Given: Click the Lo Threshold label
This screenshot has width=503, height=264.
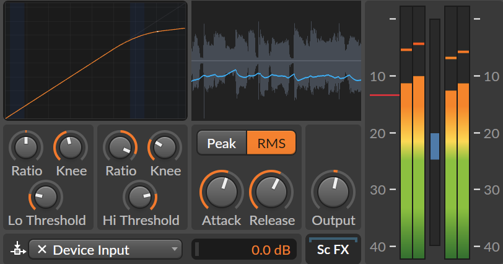Looking at the screenshot, I should 47,221.
